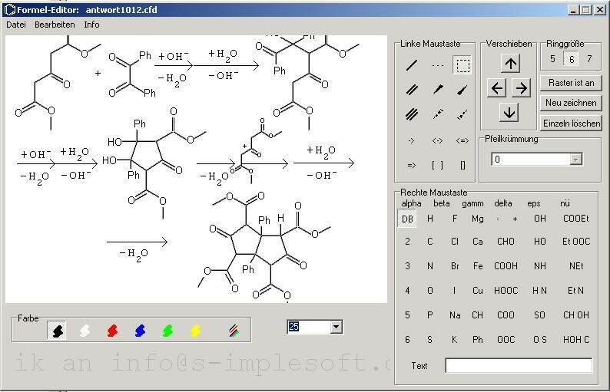Click the move left arrow
This screenshot has height=392, width=610.
[x=497, y=88]
